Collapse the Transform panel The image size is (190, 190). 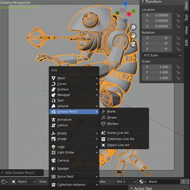click(x=143, y=2)
